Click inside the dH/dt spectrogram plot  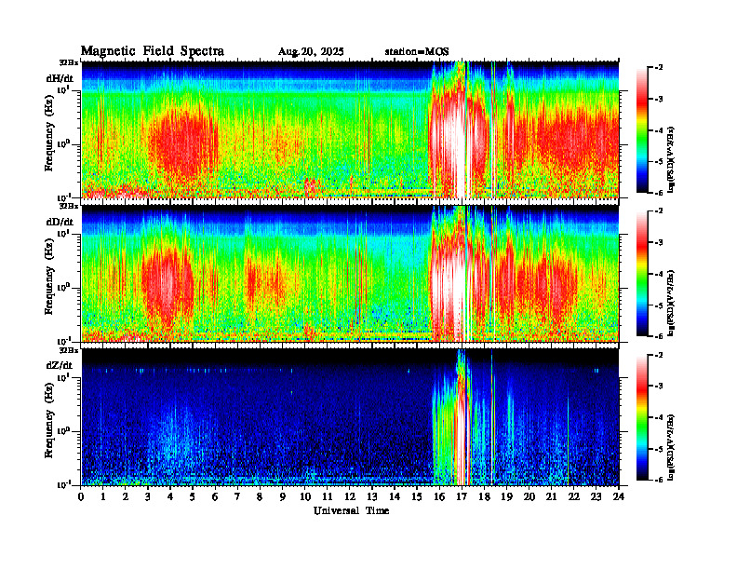click(350, 129)
